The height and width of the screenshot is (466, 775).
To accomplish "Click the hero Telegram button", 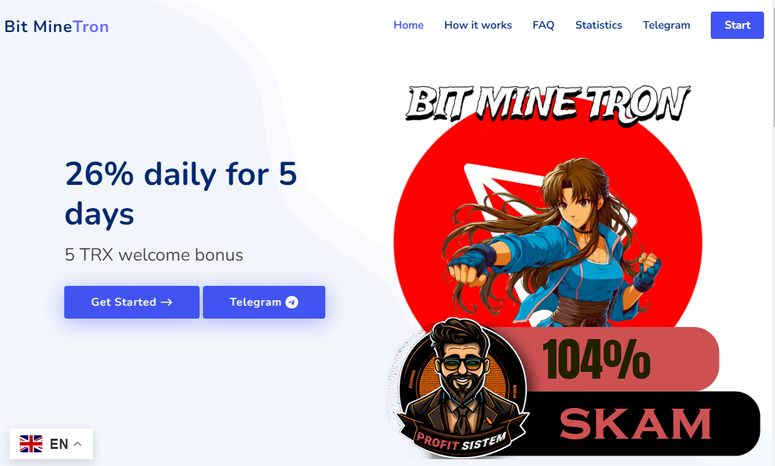I will 264,302.
